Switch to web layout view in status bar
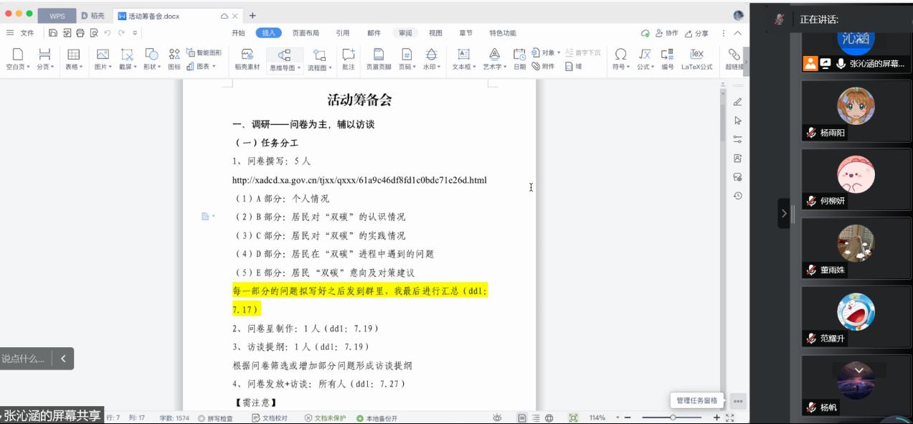Viewport: 913px width, 424px height. pyautogui.click(x=549, y=418)
